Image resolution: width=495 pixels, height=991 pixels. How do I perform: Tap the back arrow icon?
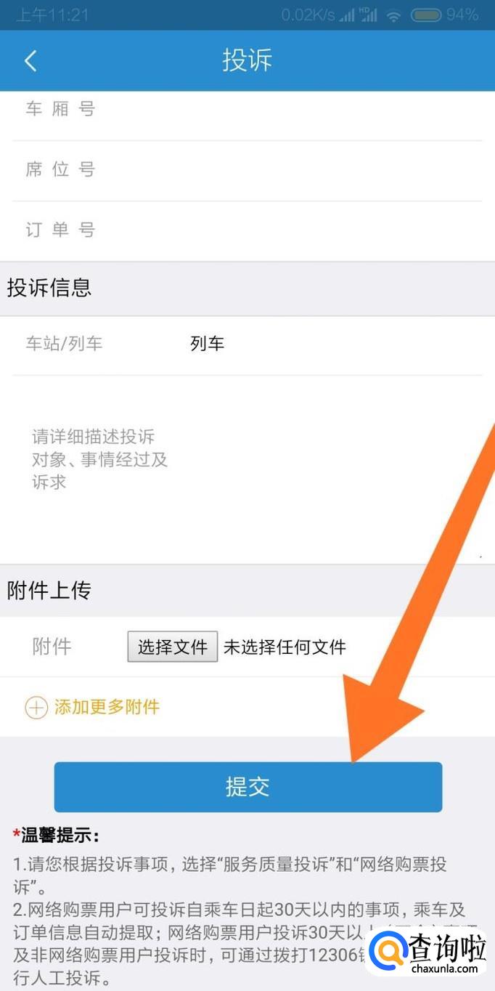pyautogui.click(x=30, y=60)
